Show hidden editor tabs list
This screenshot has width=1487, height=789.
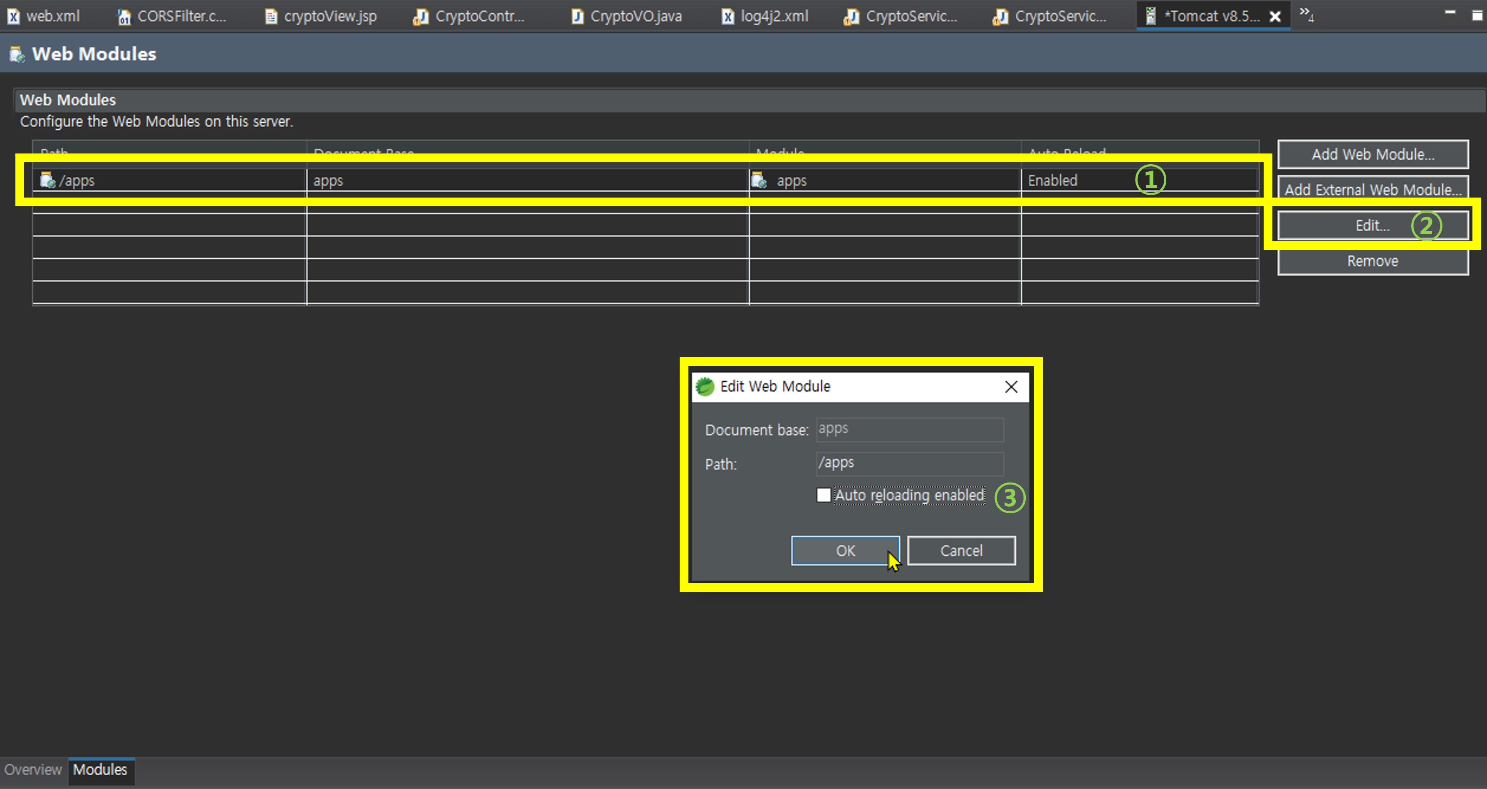pyautogui.click(x=1306, y=14)
